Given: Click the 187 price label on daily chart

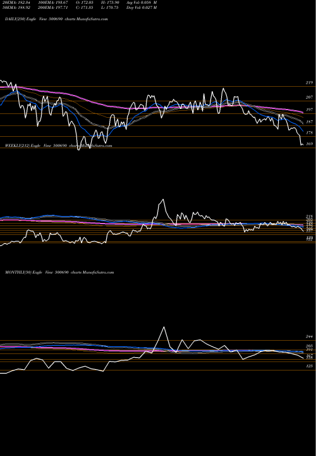Looking at the screenshot, I should 309,122.
